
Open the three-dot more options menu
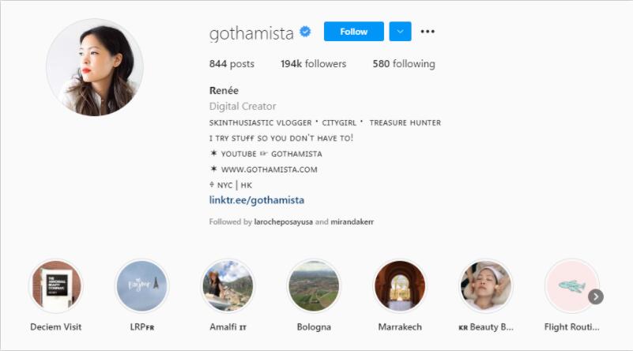428,32
